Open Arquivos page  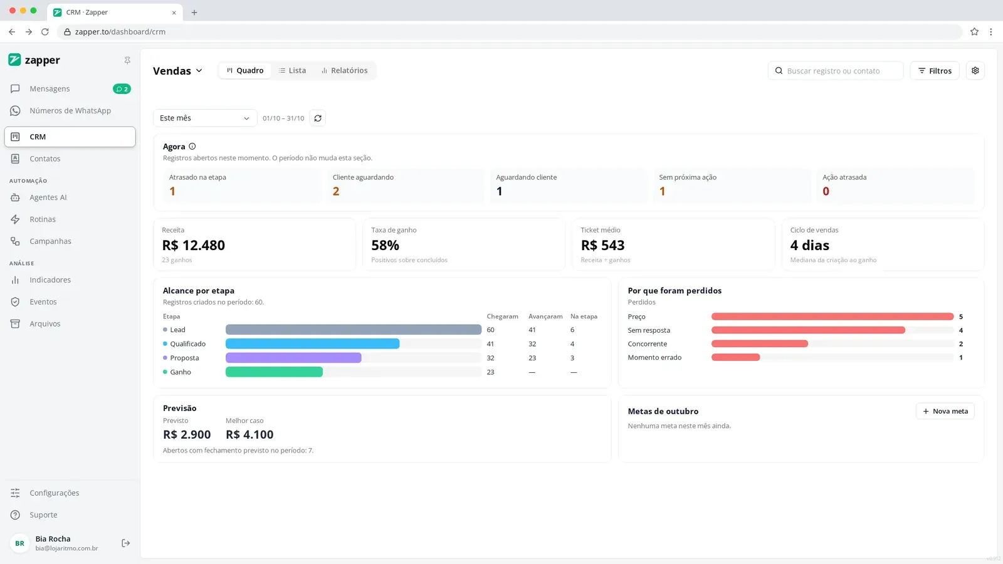[70, 323]
